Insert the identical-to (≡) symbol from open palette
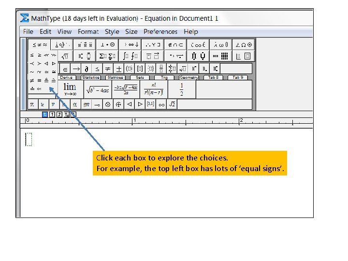This screenshot has height=261, width=348. pos(40,80)
